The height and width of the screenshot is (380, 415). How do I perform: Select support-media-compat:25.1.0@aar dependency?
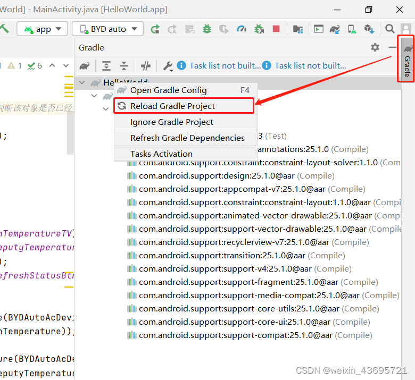[263, 295]
